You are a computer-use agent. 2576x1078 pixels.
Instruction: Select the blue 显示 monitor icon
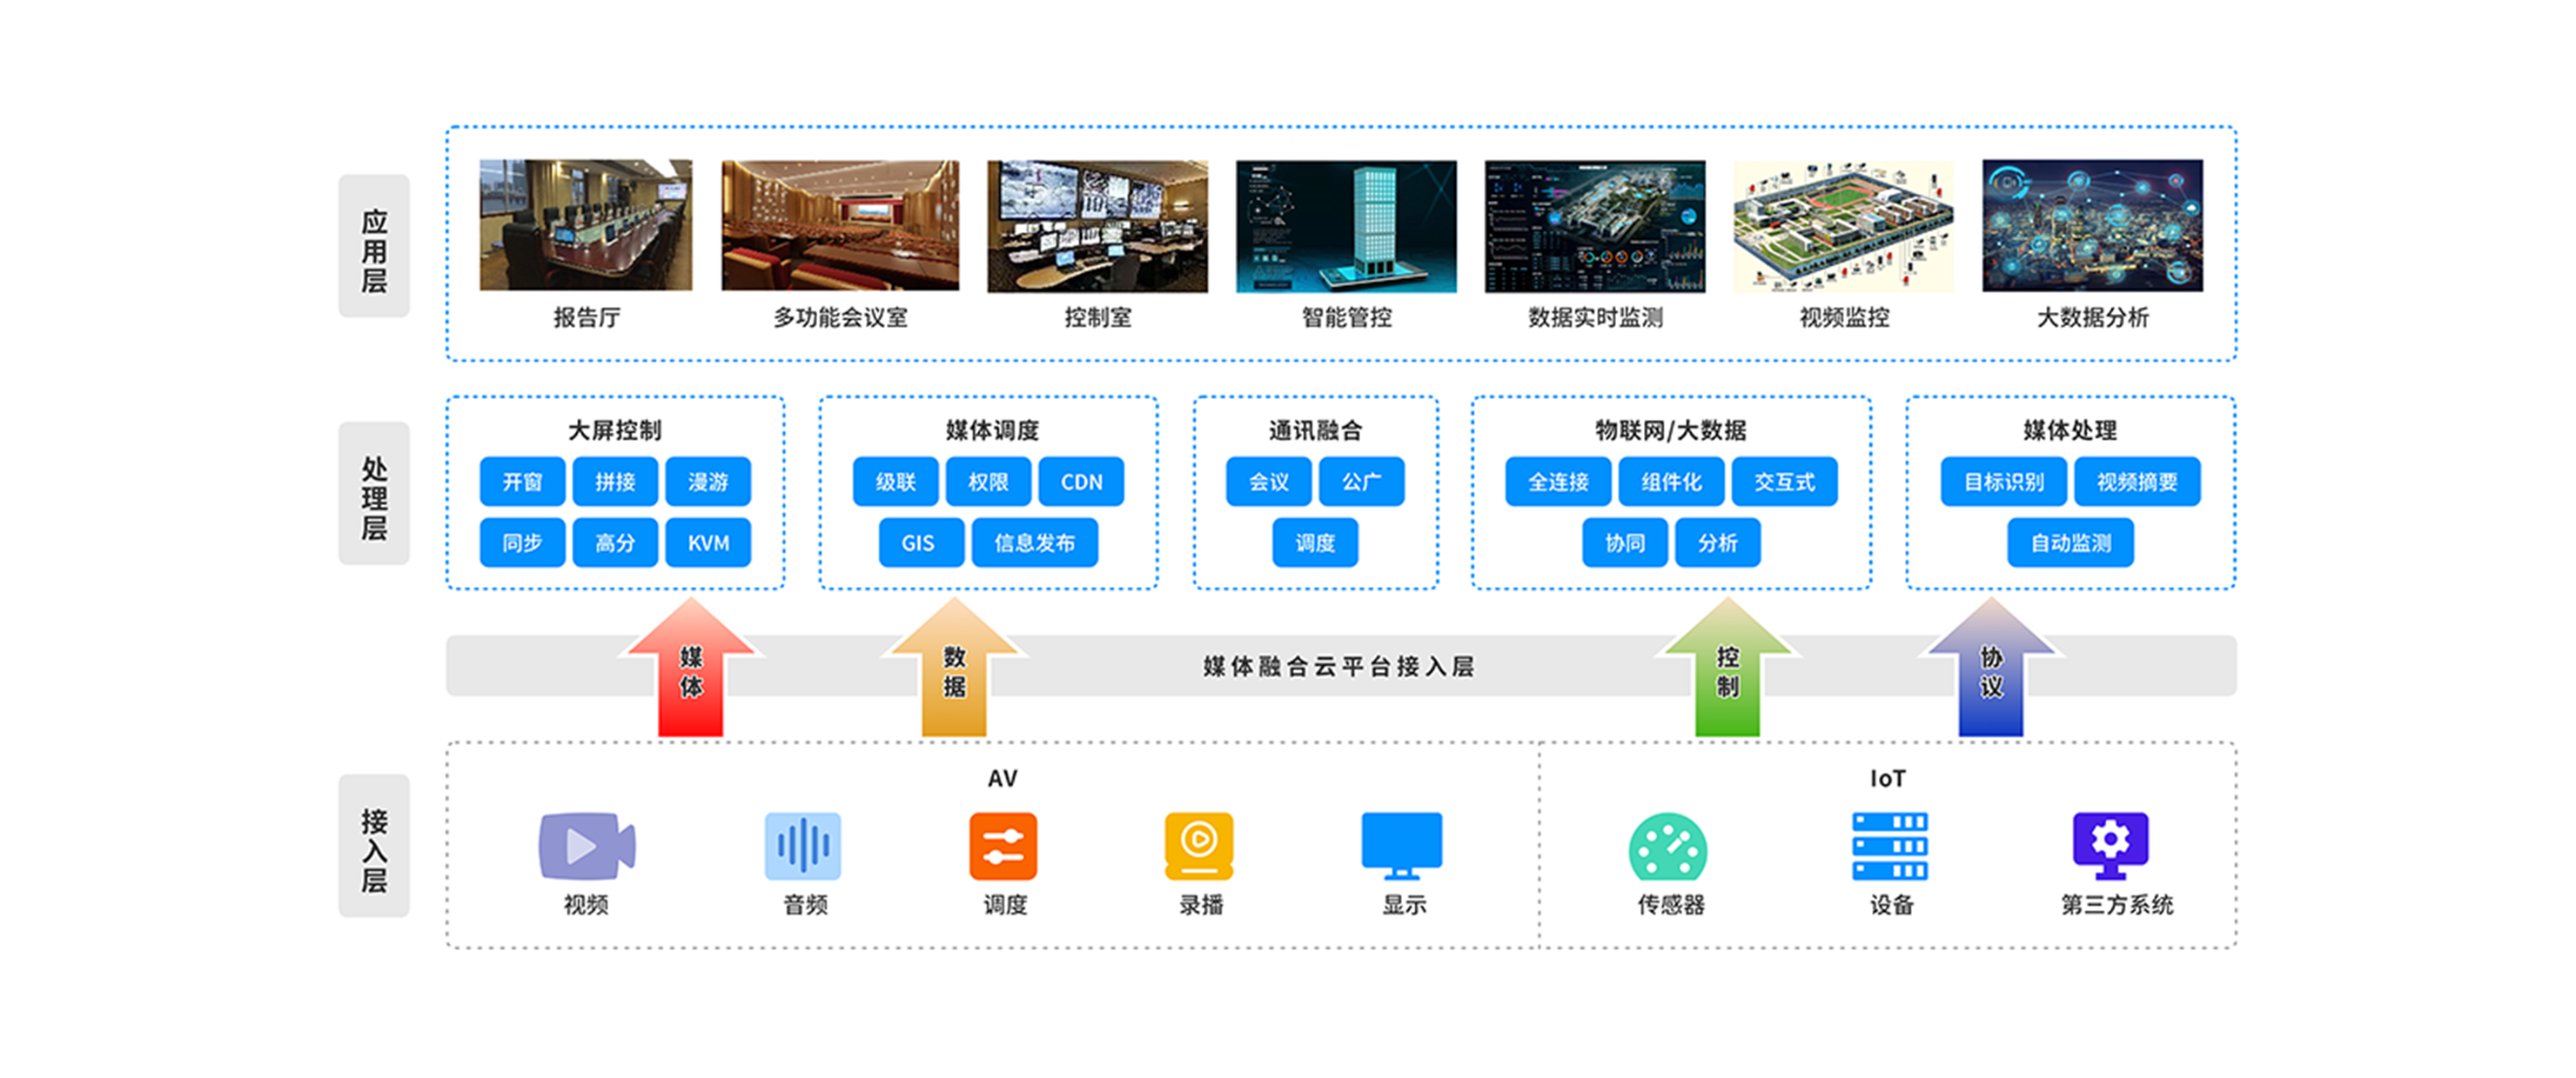(1402, 845)
